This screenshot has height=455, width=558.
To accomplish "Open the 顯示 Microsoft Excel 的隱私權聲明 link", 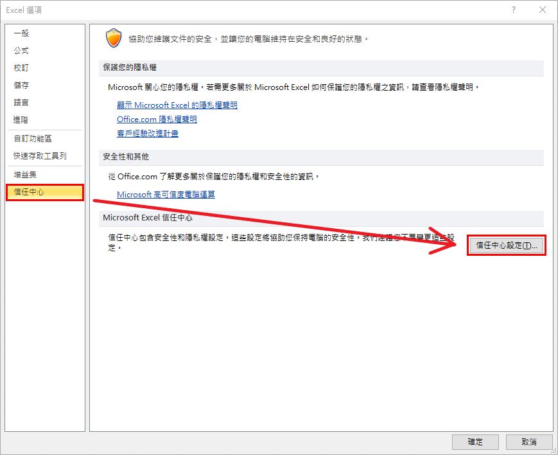I will tap(177, 105).
